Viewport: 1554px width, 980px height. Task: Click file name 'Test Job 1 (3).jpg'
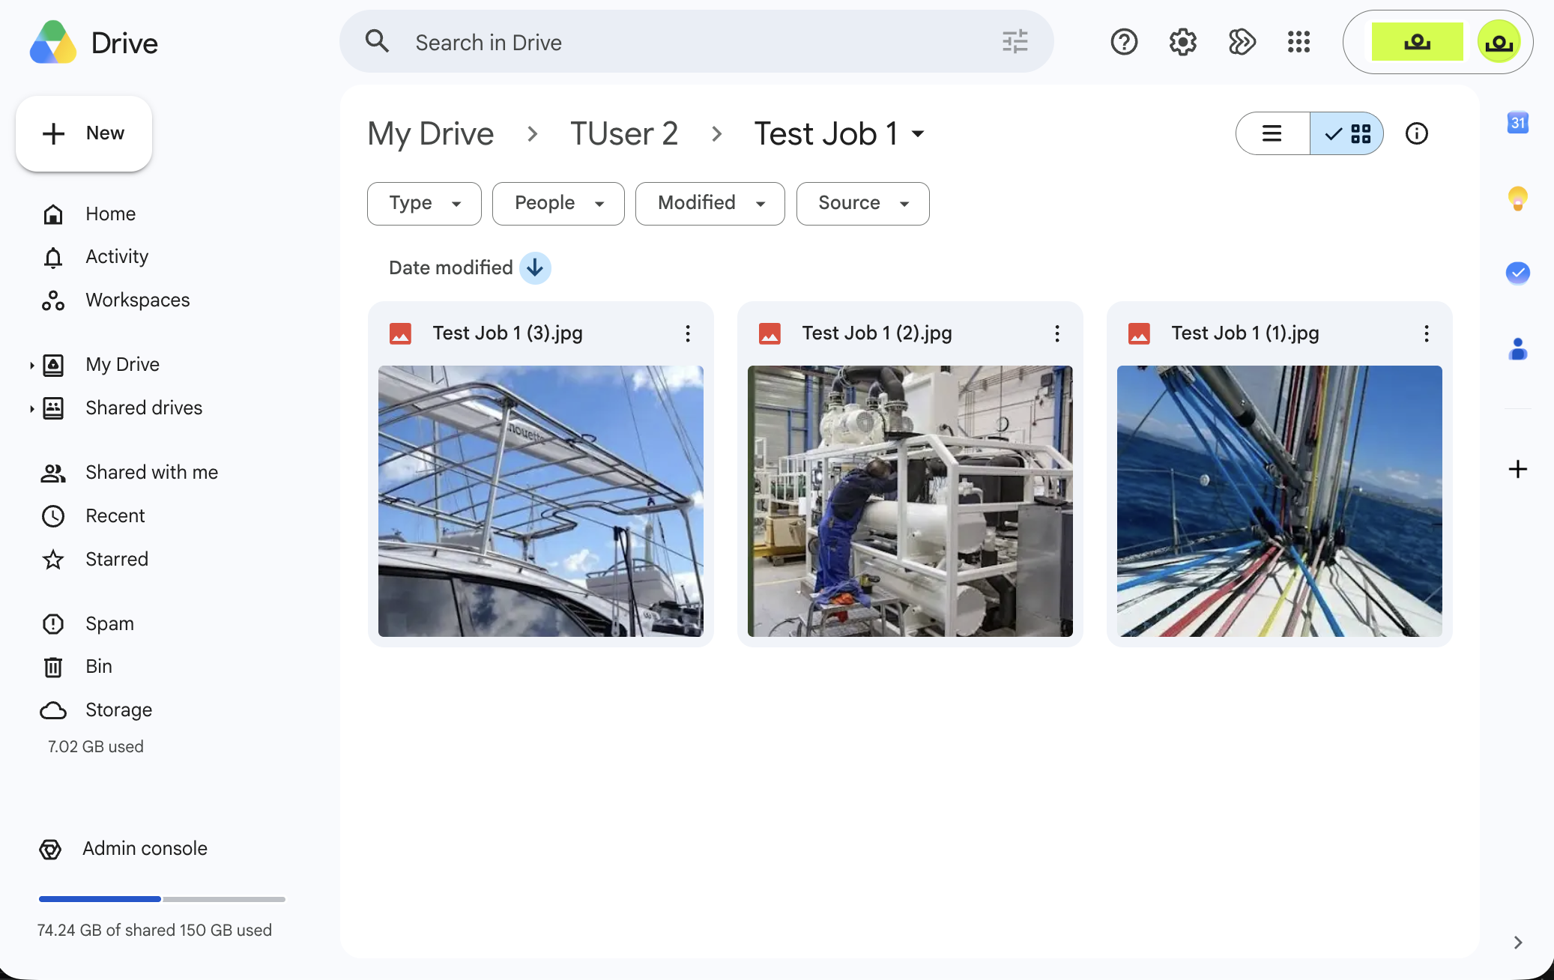[507, 333]
